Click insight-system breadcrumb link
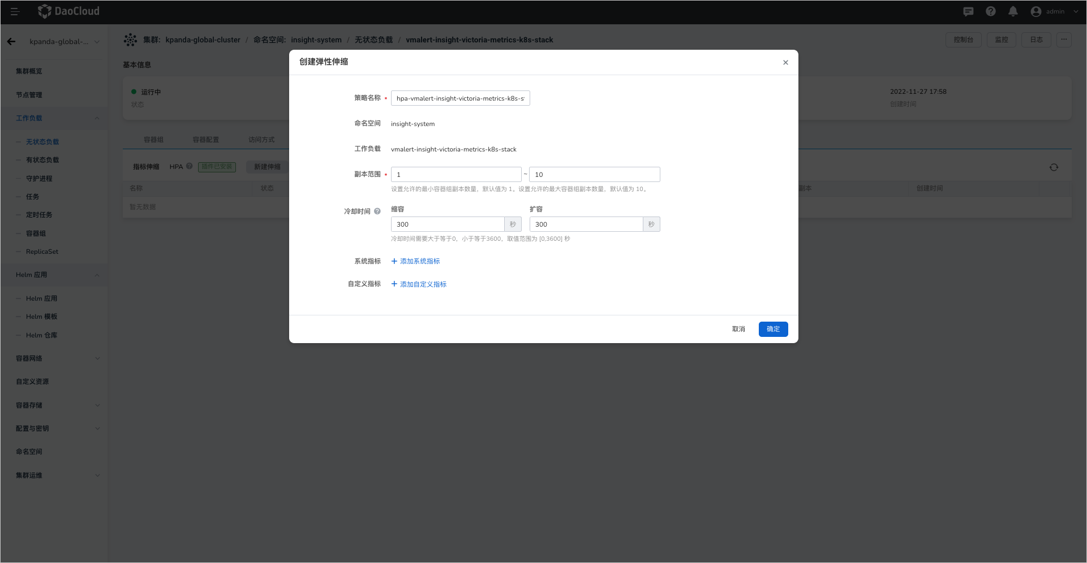1087x563 pixels. 316,40
